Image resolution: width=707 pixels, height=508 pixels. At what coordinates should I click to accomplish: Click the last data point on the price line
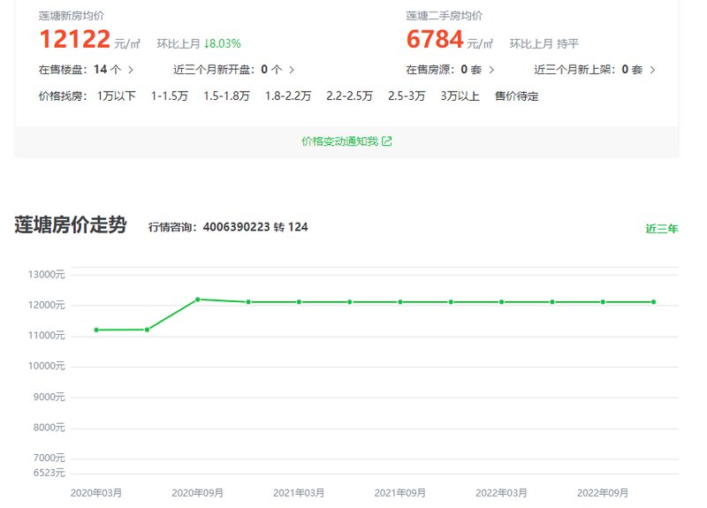[654, 302]
